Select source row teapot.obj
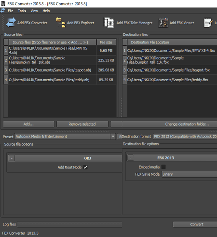Viewport: 217px width, 237px height. (53, 70)
